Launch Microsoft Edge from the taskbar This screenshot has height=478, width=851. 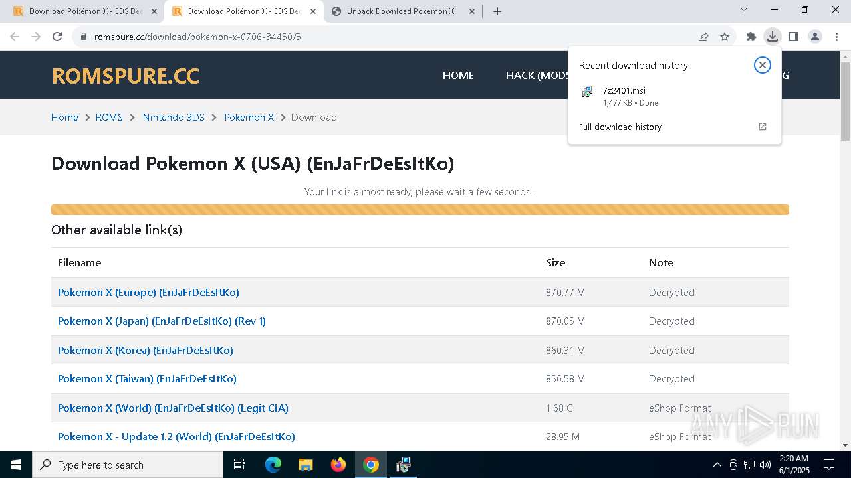[x=273, y=465]
